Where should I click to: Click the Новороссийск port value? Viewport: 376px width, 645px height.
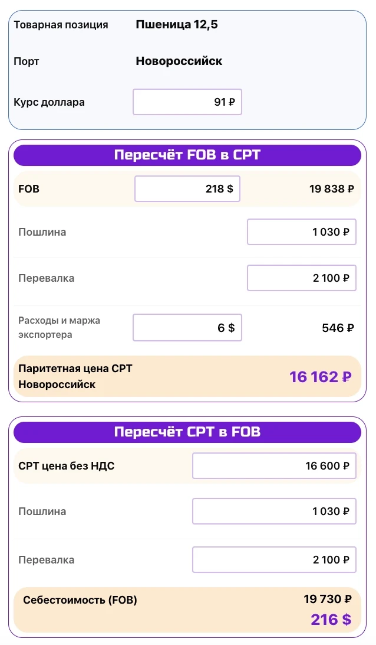tap(179, 61)
